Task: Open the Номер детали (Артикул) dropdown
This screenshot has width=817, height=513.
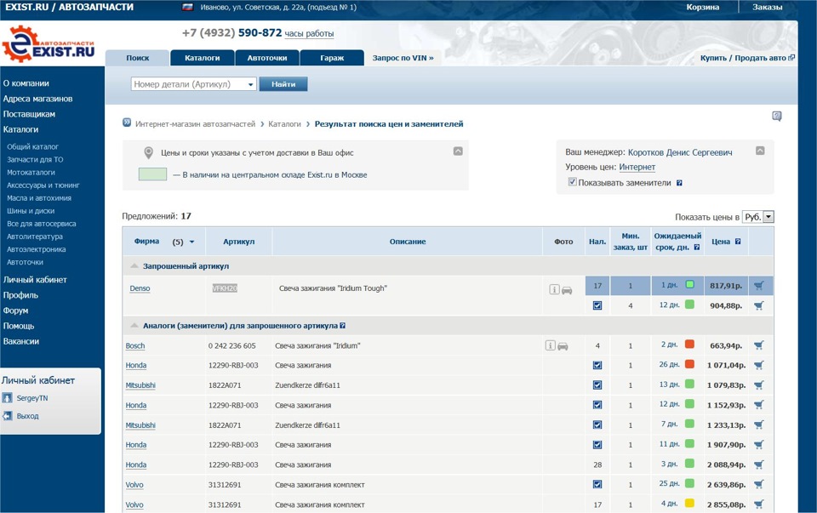Action: click(250, 84)
